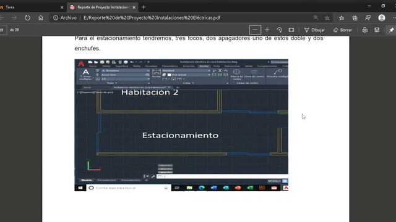This screenshot has width=396, height=222.
Task: Open the Favorites list icon
Action: coord(342,18)
